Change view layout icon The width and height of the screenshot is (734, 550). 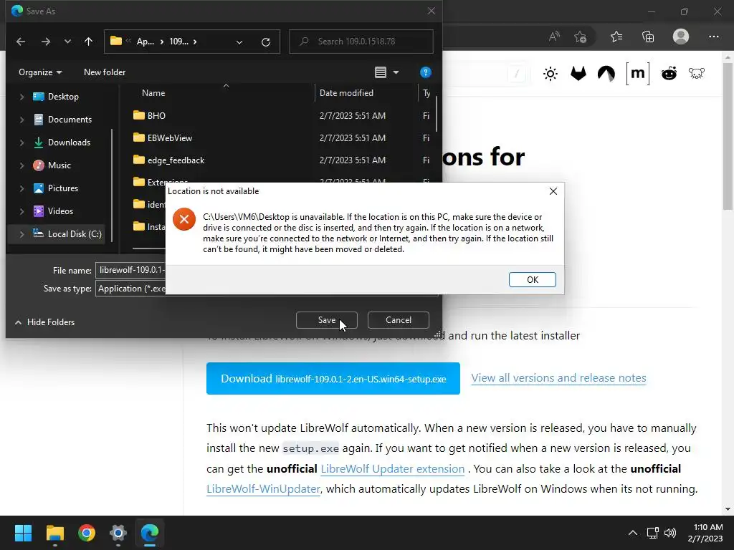(381, 72)
